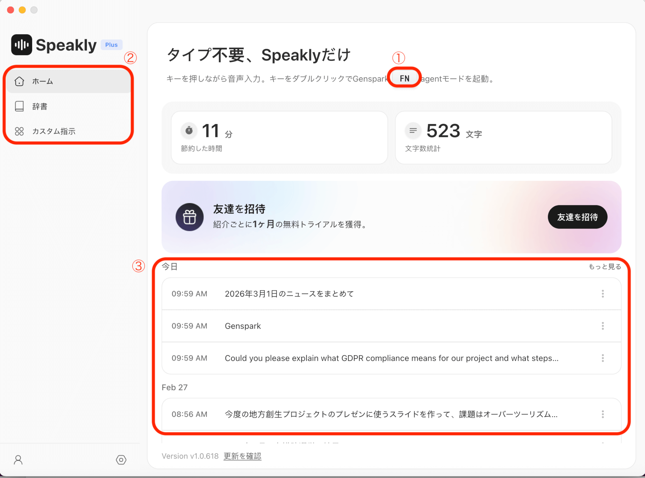The height and width of the screenshot is (478, 645).
Task: Click the もっと見る link
Action: pyautogui.click(x=604, y=267)
